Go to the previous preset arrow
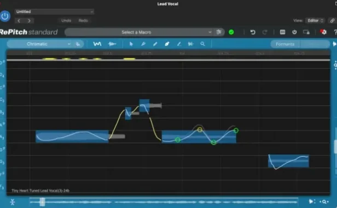 19,21
